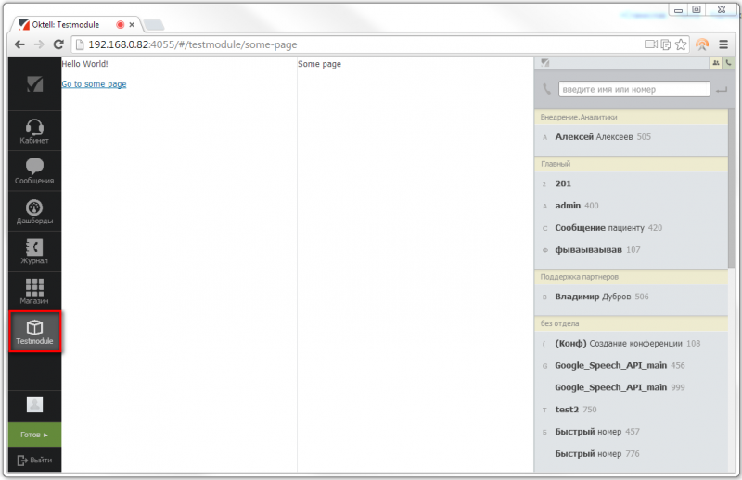Screen dimensions: 742x480
Task: Open the Кабинет headset section
Action: tap(34, 132)
